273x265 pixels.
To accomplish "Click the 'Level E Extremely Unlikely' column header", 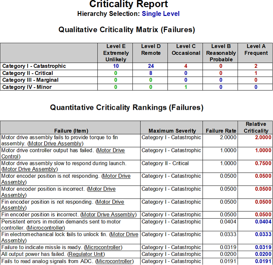I will pyautogui.click(x=116, y=53).
